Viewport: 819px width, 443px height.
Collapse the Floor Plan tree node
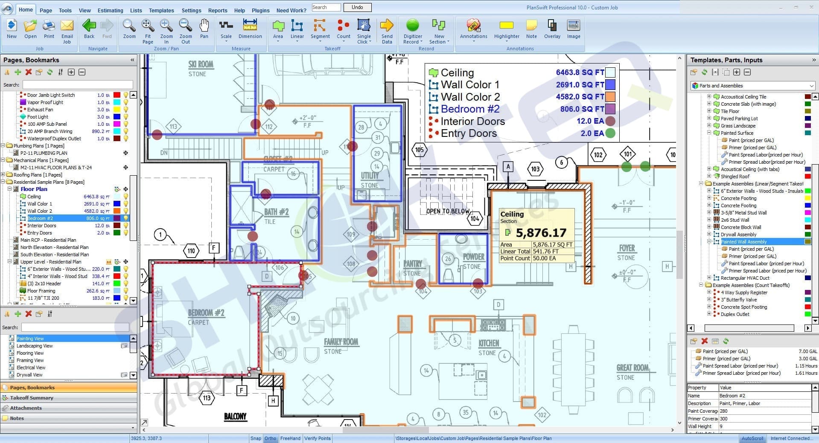[9, 189]
